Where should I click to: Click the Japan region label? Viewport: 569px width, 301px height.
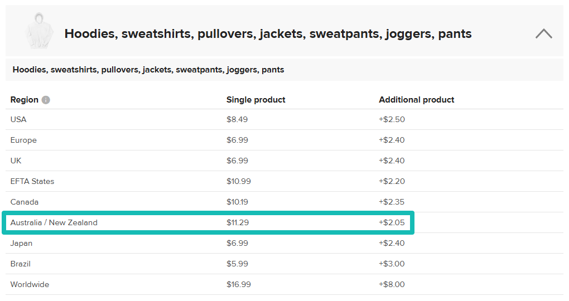(x=21, y=243)
